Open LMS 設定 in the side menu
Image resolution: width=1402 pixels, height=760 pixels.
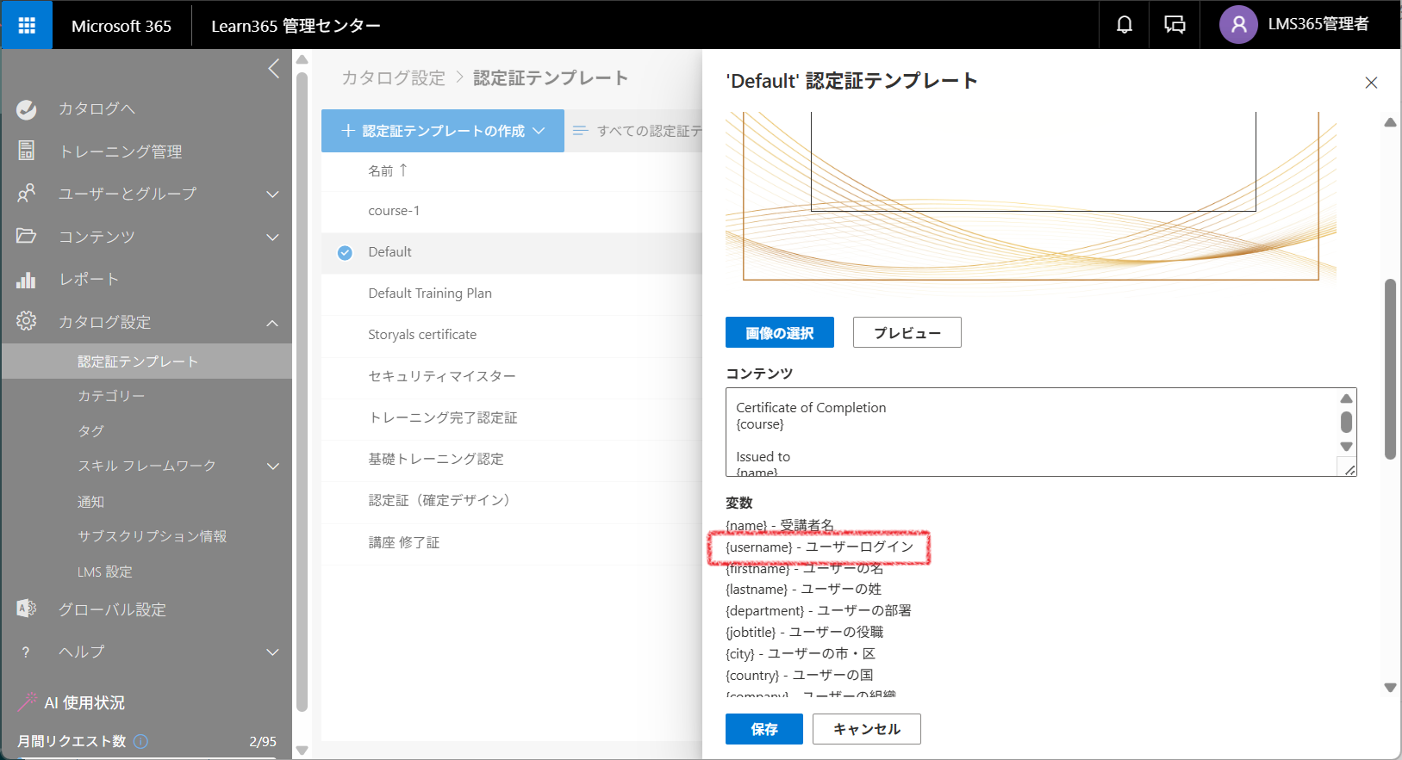(x=105, y=572)
